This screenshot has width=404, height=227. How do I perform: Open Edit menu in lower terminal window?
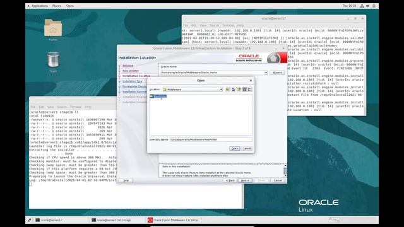pos(42,107)
